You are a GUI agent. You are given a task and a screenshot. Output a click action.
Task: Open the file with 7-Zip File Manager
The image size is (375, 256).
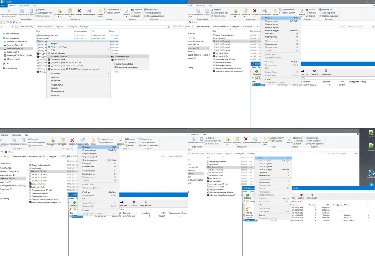tap(123, 57)
